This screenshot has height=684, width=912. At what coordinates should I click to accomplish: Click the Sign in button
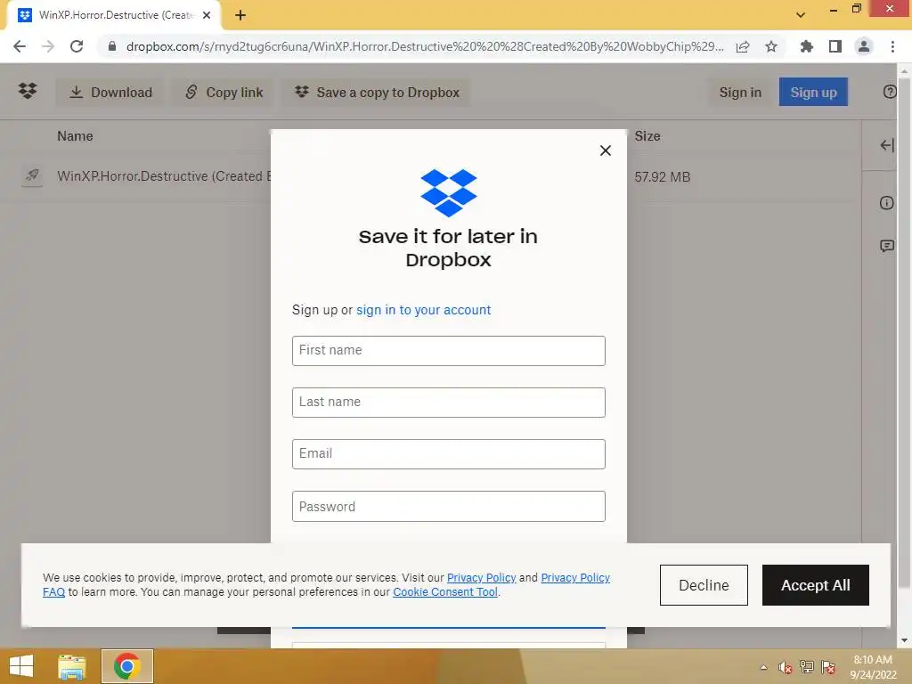tap(740, 93)
